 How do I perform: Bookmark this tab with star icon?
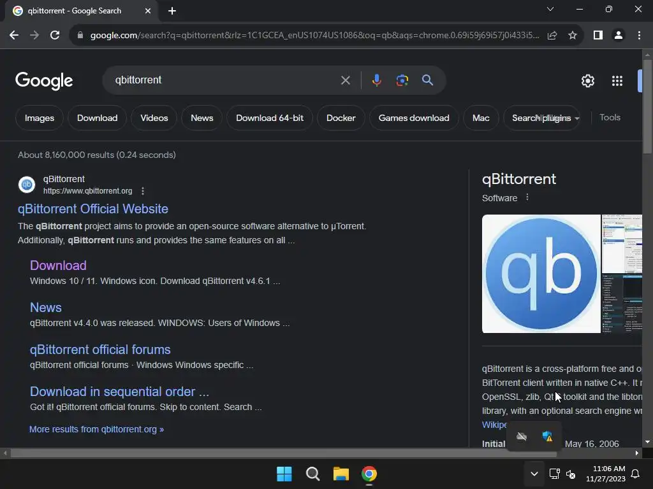[573, 36]
